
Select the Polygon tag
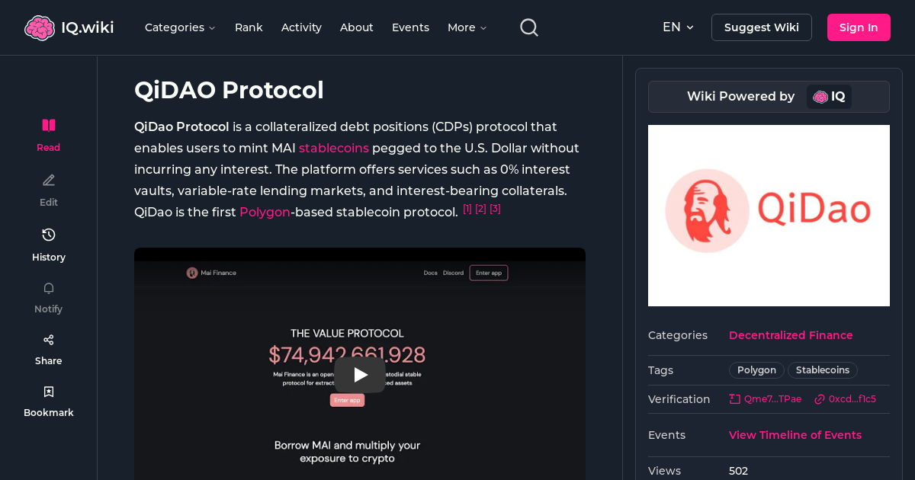pyautogui.click(x=756, y=370)
